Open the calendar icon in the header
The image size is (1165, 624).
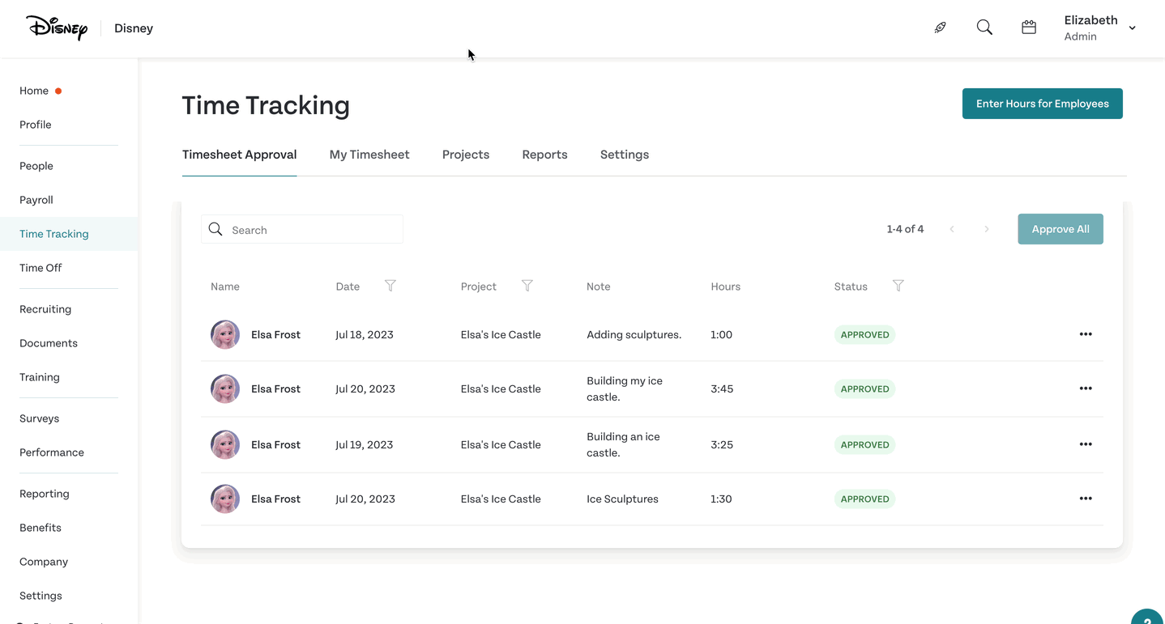pyautogui.click(x=1029, y=28)
